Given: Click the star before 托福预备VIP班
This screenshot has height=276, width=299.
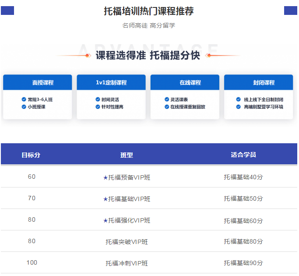Looking at the screenshot, I should pyautogui.click(x=105, y=177).
